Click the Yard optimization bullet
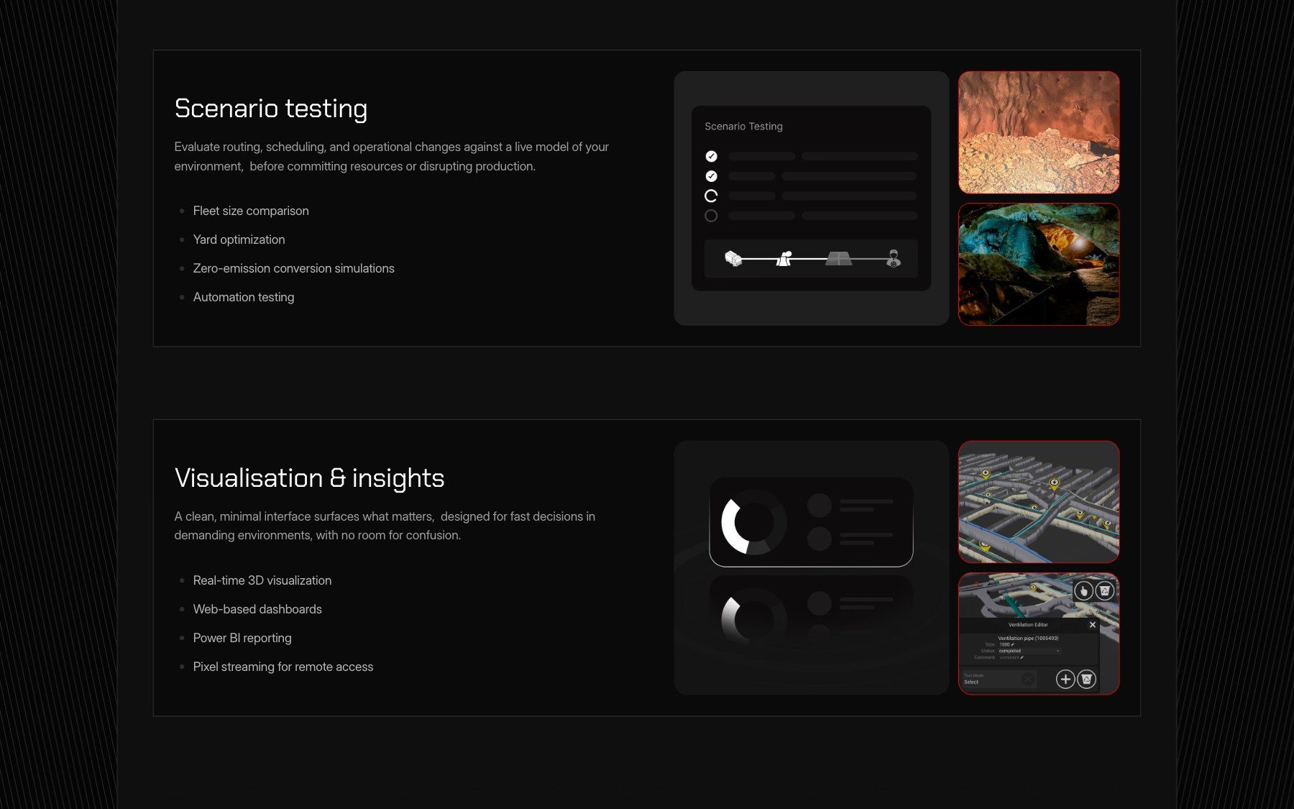The image size is (1294, 809). (x=239, y=239)
